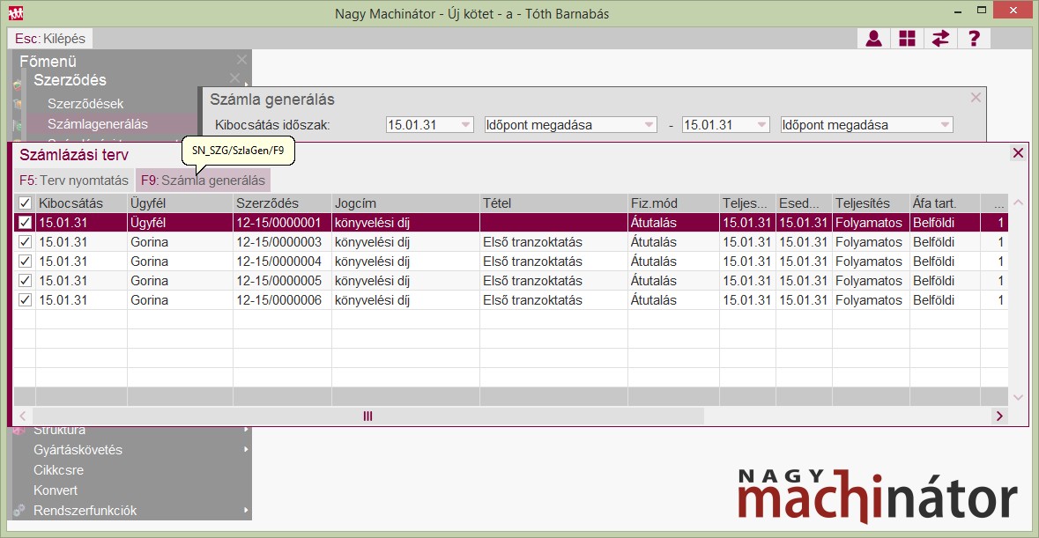
Task: Click the gear icon beside Rendszerfunkciók
Action: (x=19, y=510)
